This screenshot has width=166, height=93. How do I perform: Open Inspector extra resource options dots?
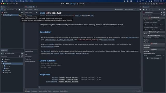coord(152,10)
